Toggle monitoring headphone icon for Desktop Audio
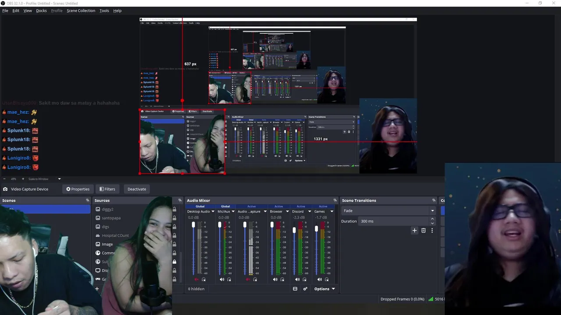561x315 pixels. [x=203, y=280]
